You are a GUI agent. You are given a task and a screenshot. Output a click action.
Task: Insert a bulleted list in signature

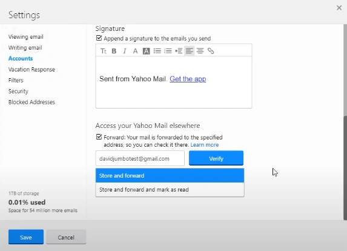157,51
